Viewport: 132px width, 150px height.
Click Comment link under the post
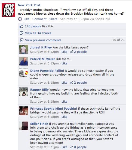click(39, 19)
